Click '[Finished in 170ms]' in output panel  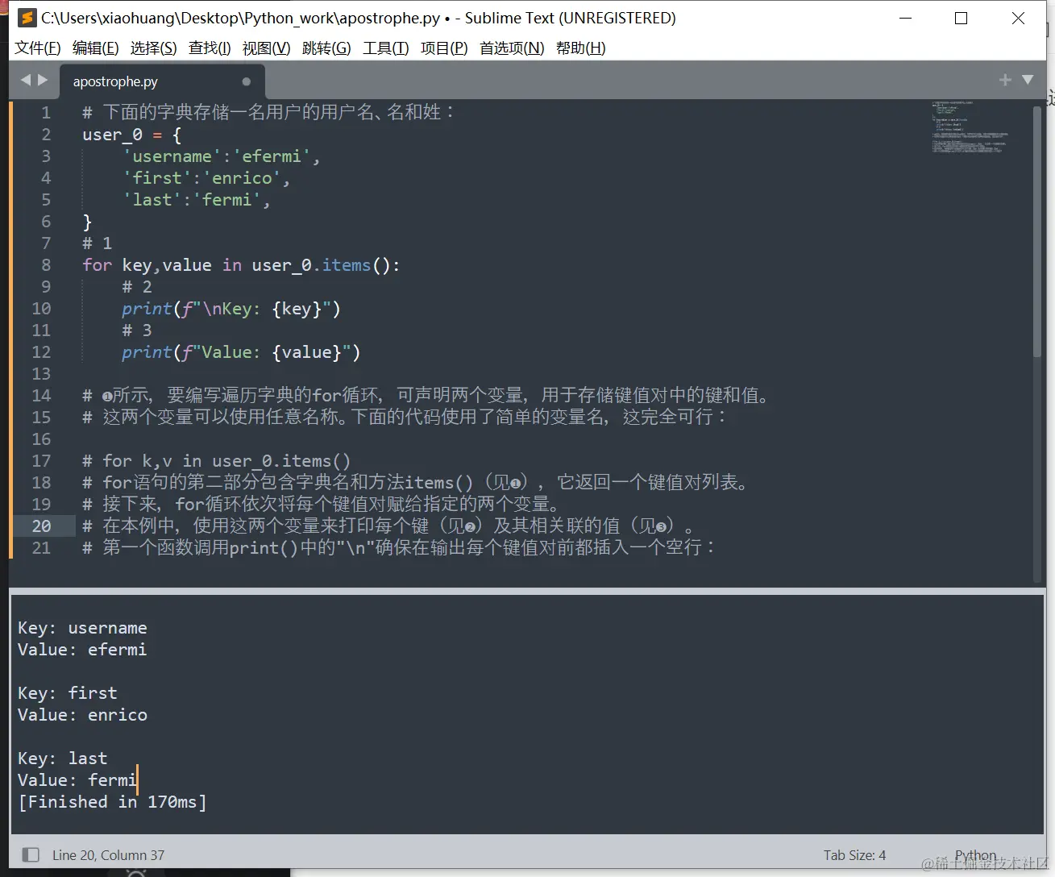[112, 802]
